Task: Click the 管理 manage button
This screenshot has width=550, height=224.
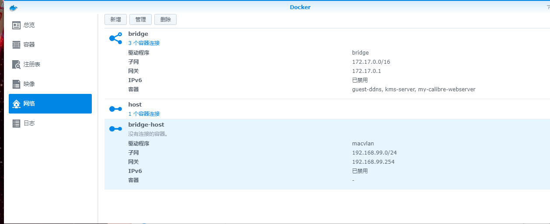Action: [140, 20]
